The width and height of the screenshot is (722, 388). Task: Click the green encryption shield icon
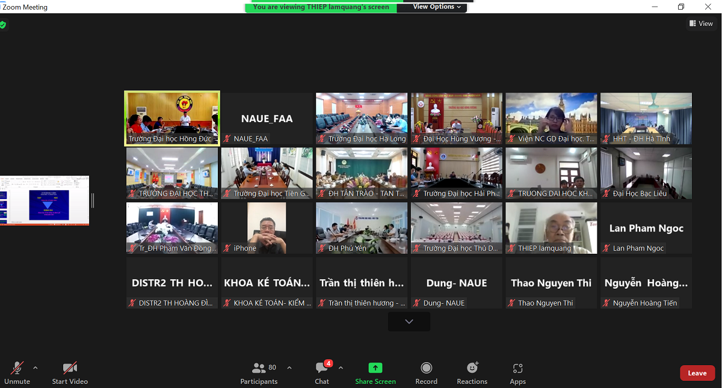coord(3,25)
